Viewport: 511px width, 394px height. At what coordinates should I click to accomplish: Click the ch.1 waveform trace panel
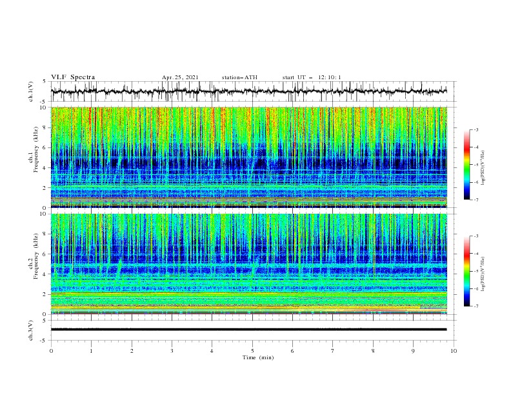254,91
